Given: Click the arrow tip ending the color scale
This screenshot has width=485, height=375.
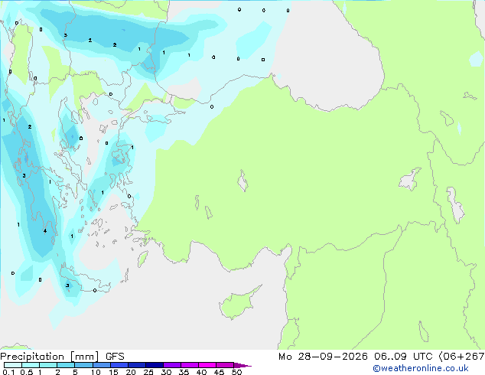Looking at the screenshot, I should coord(243,365).
